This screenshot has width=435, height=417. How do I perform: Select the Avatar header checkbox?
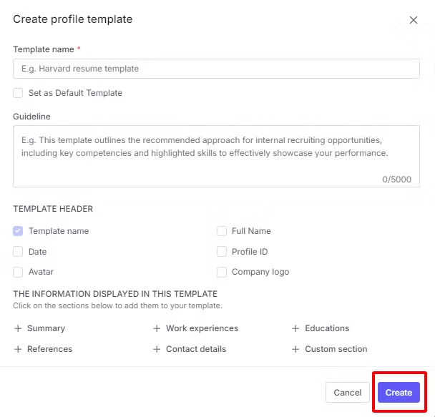point(18,272)
